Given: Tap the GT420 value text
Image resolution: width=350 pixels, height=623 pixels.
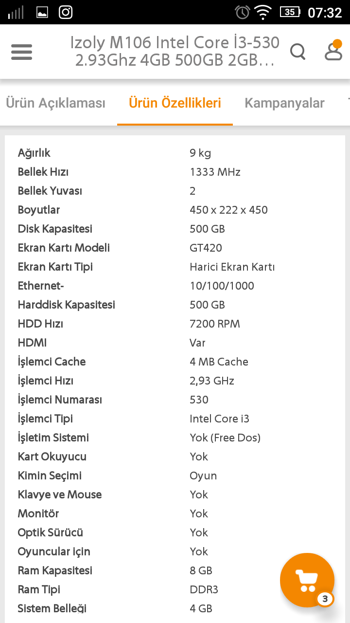Looking at the screenshot, I should click(x=206, y=248).
